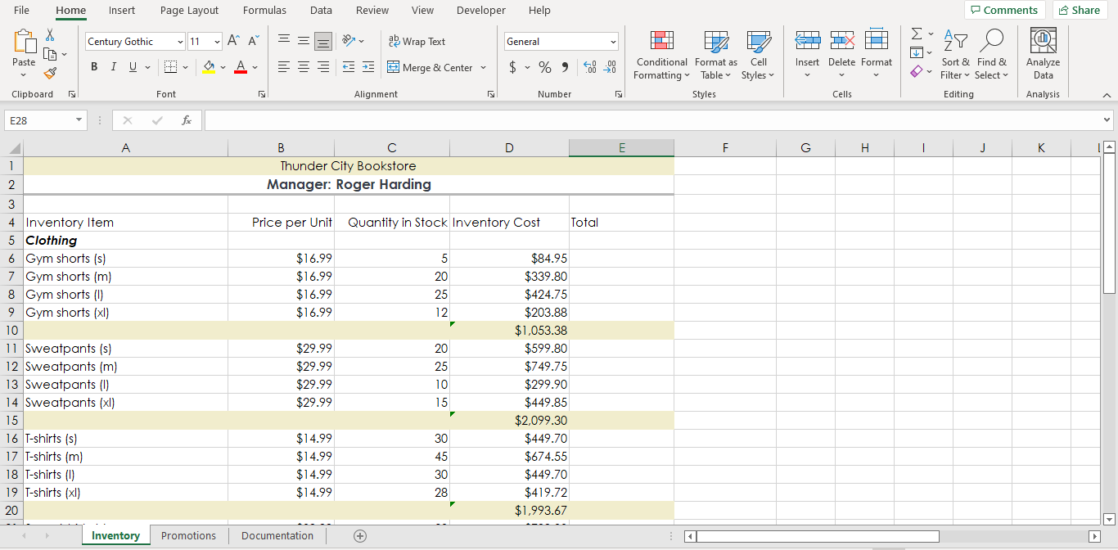The width and height of the screenshot is (1118, 550).
Task: Open the font size dropdown
Action: pos(217,42)
